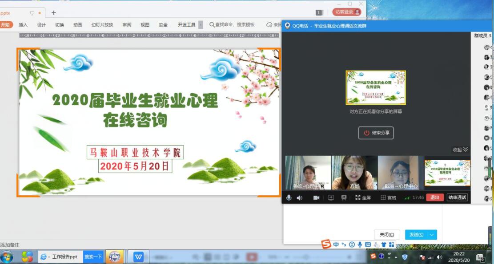Open the 开始 ribbon tab in WPS
This screenshot has width=494, height=264.
click(x=5, y=25)
